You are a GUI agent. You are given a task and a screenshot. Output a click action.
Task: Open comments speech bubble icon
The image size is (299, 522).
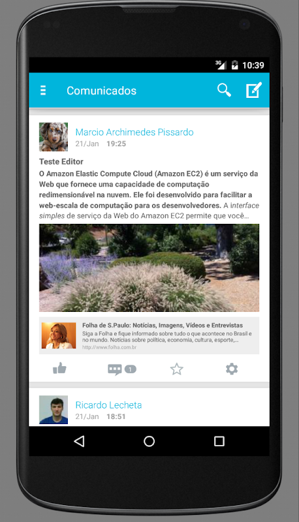[114, 369]
